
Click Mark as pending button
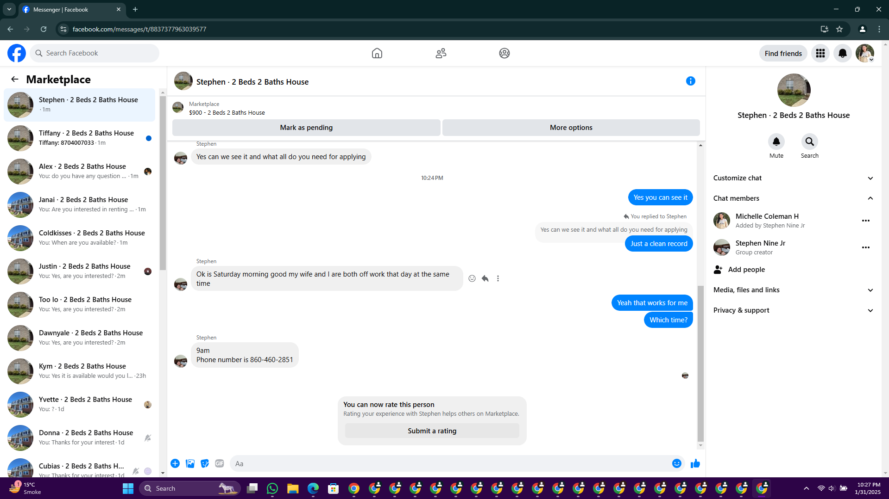pyautogui.click(x=306, y=128)
